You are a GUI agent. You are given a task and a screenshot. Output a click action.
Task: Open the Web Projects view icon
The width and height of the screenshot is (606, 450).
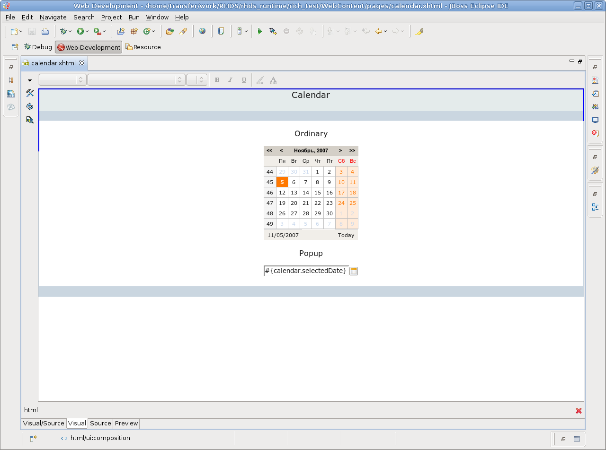click(x=11, y=94)
